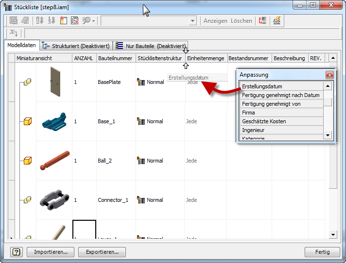
Task: Click the Miniaturansicht column header
Action: click(x=43, y=58)
